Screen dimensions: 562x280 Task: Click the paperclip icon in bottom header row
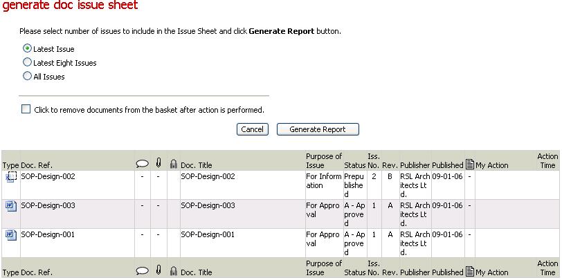(158, 270)
